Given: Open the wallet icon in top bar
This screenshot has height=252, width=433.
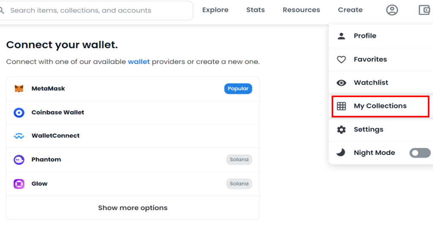Looking at the screenshot, I should point(424,10).
